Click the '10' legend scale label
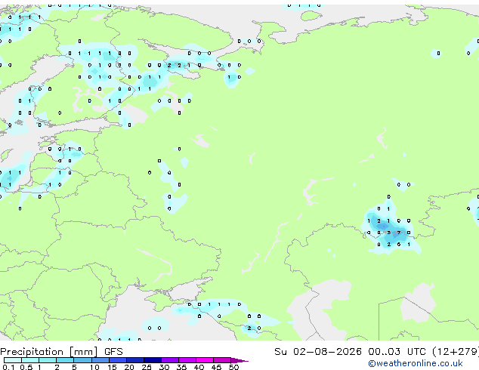The height and width of the screenshot is (370, 479). [x=94, y=367]
